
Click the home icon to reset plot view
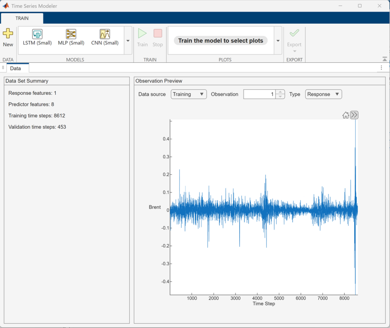point(346,115)
